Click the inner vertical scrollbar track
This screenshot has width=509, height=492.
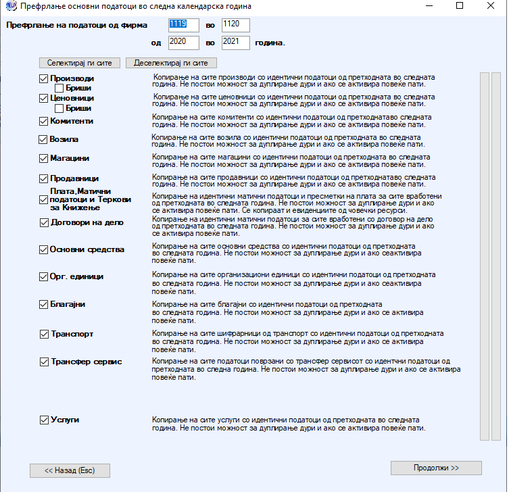click(485, 256)
